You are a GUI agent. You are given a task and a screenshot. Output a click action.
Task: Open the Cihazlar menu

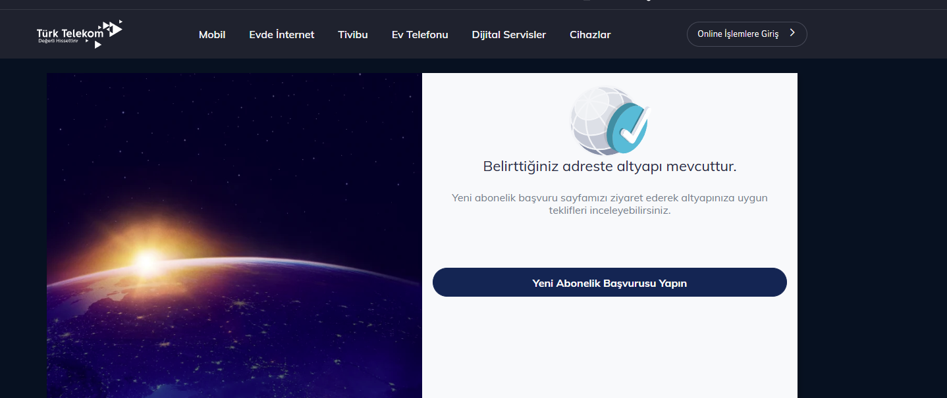pyautogui.click(x=590, y=35)
